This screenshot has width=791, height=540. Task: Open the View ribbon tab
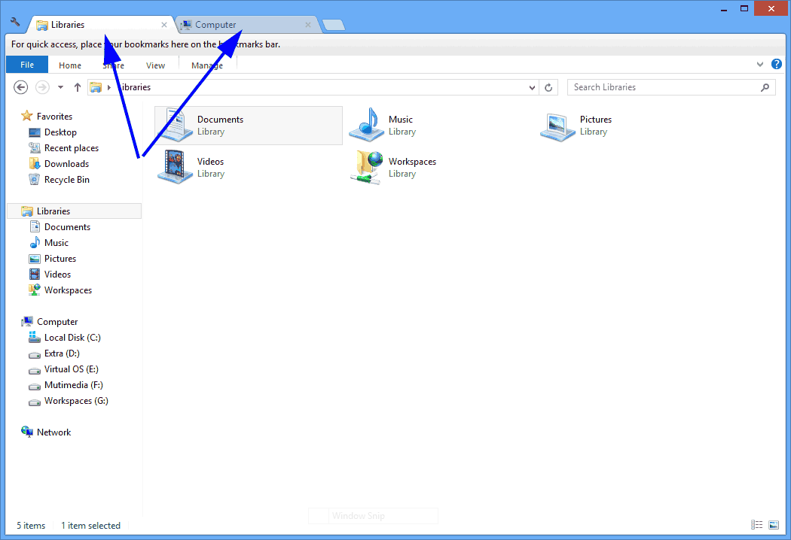tap(155, 65)
